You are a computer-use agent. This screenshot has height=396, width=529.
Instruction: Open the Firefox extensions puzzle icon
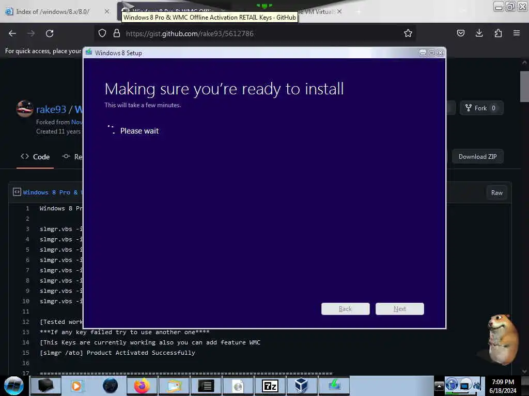point(498,33)
